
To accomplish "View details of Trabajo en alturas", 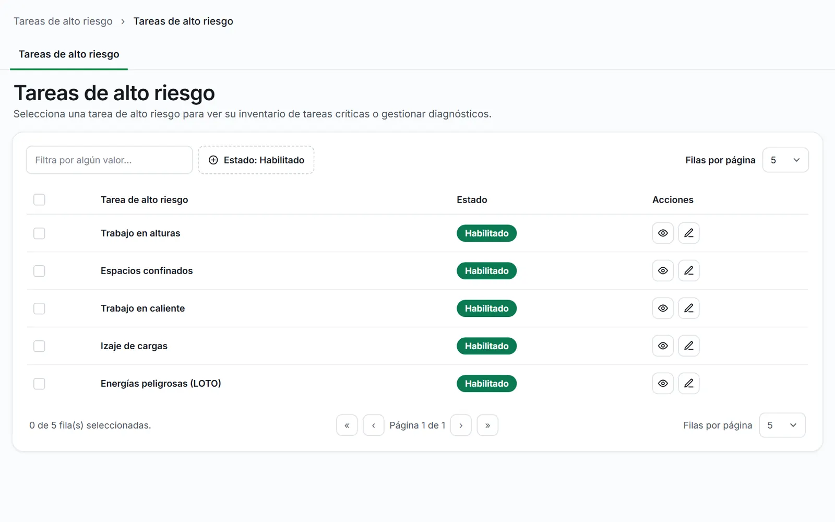I will point(663,233).
